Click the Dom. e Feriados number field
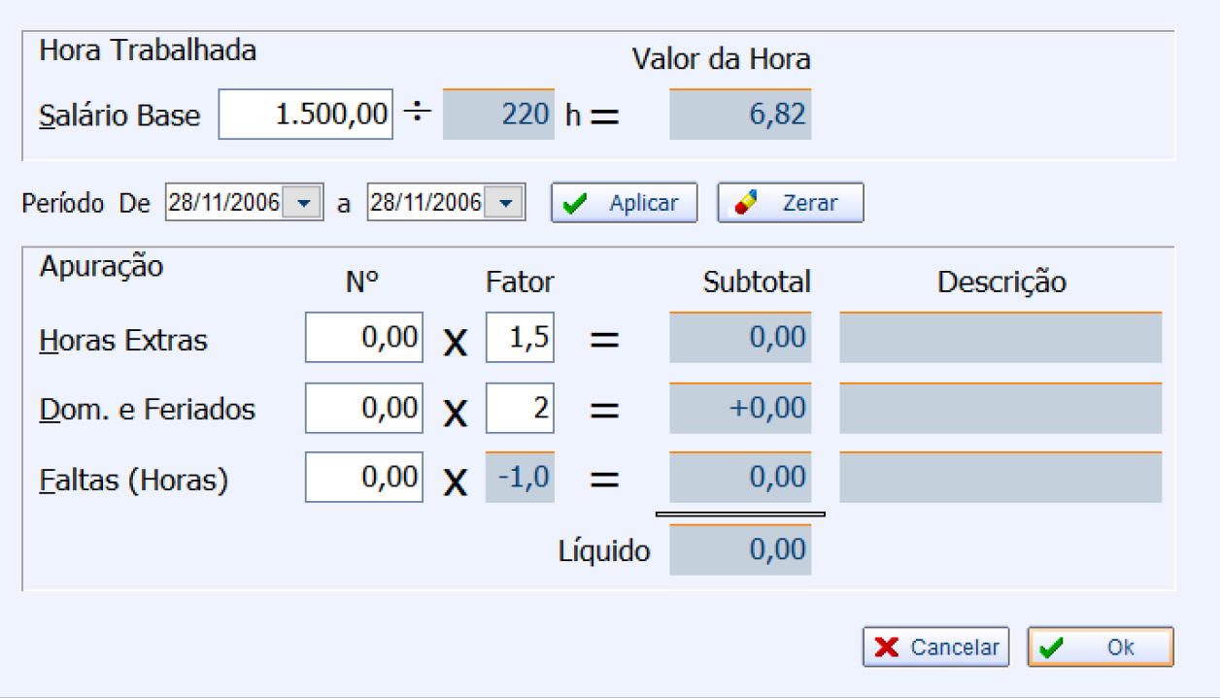Viewport: 1220px width, 698px height. [364, 409]
